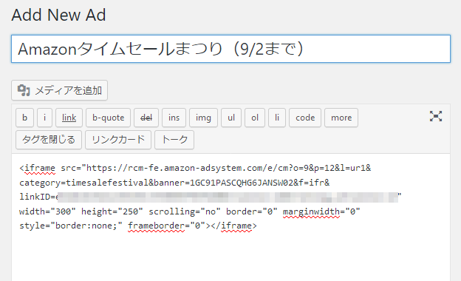Click in the iframe code text area
Image resolution: width=461 pixels, height=281 pixels.
(x=230, y=217)
